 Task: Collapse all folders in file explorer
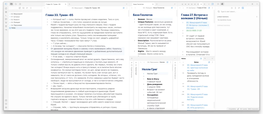(x=30, y=8)
